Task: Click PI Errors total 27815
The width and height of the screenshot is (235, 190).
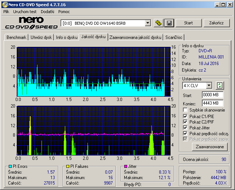Action: (x=49, y=183)
